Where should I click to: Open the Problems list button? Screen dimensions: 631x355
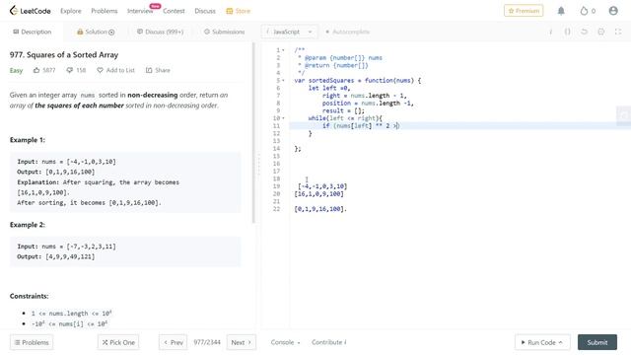pos(32,342)
